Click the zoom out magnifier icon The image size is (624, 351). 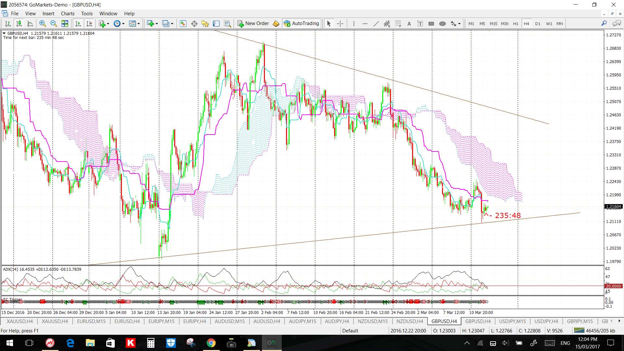coord(54,23)
